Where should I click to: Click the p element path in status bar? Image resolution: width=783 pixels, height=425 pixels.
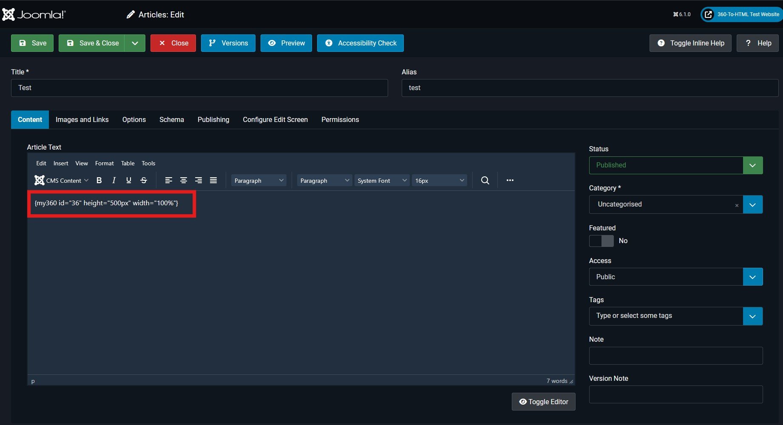point(33,381)
